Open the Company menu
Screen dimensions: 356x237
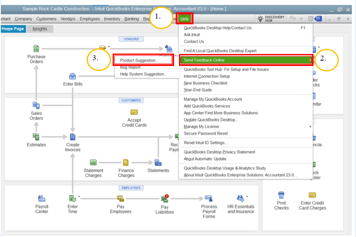[23, 19]
